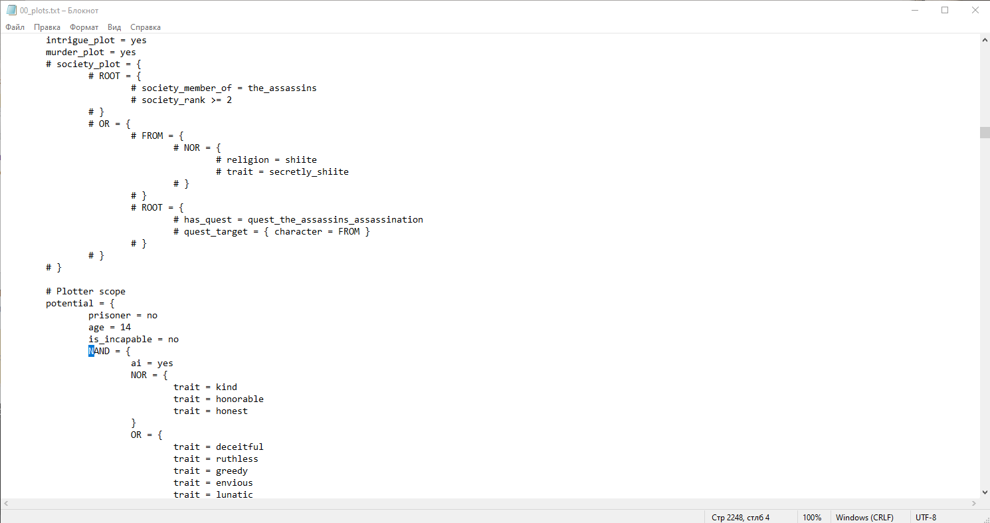Click the vertical scrollbar down arrow
The width and height of the screenshot is (990, 523).
tap(985, 492)
